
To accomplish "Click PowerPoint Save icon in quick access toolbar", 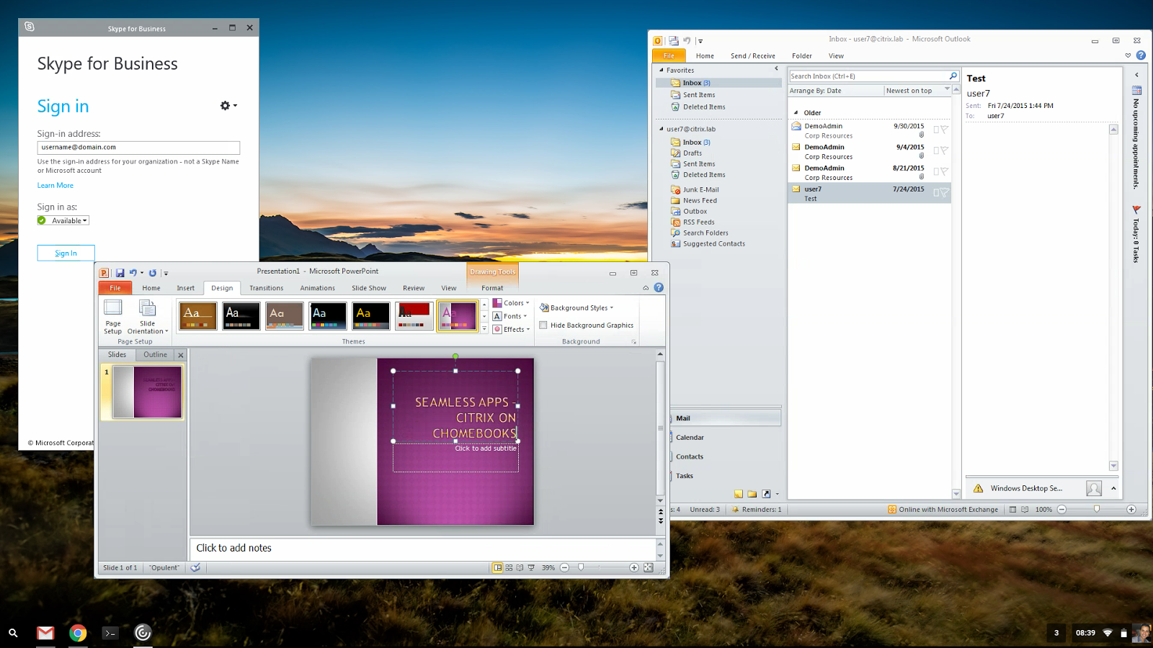I will (x=120, y=273).
